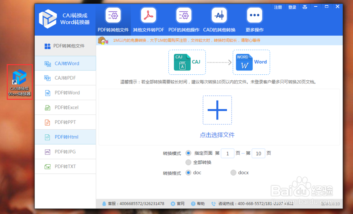
Task: Click the CAJ source file icon
Action: (183, 62)
